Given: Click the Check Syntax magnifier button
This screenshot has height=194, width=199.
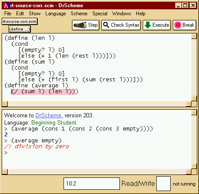Looking at the screenshot, I should pyautogui.click(x=121, y=25).
